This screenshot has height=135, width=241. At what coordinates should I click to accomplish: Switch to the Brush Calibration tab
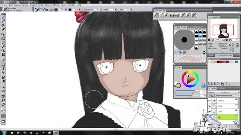pyautogui.click(x=195, y=27)
